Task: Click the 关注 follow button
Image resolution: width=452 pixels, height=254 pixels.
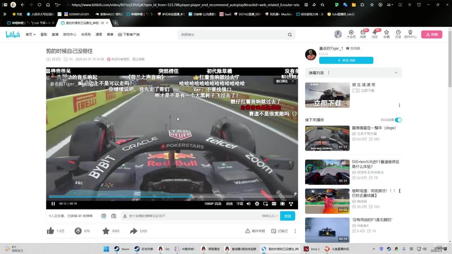Action: pyautogui.click(x=346, y=60)
